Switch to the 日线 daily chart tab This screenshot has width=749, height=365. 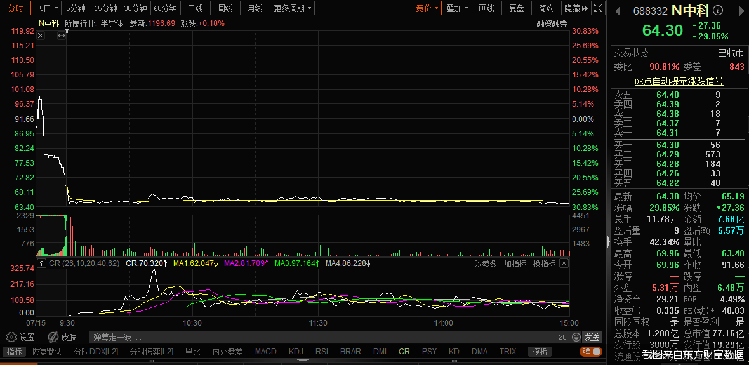click(x=196, y=8)
